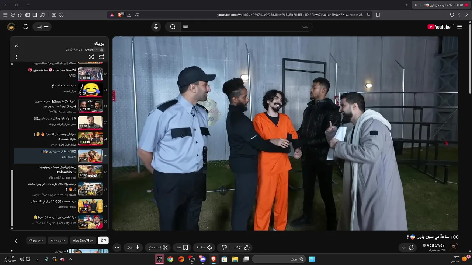Select the 'محتوى مشابه' filter chip
Image resolution: width=472 pixels, height=265 pixels.
(58, 240)
